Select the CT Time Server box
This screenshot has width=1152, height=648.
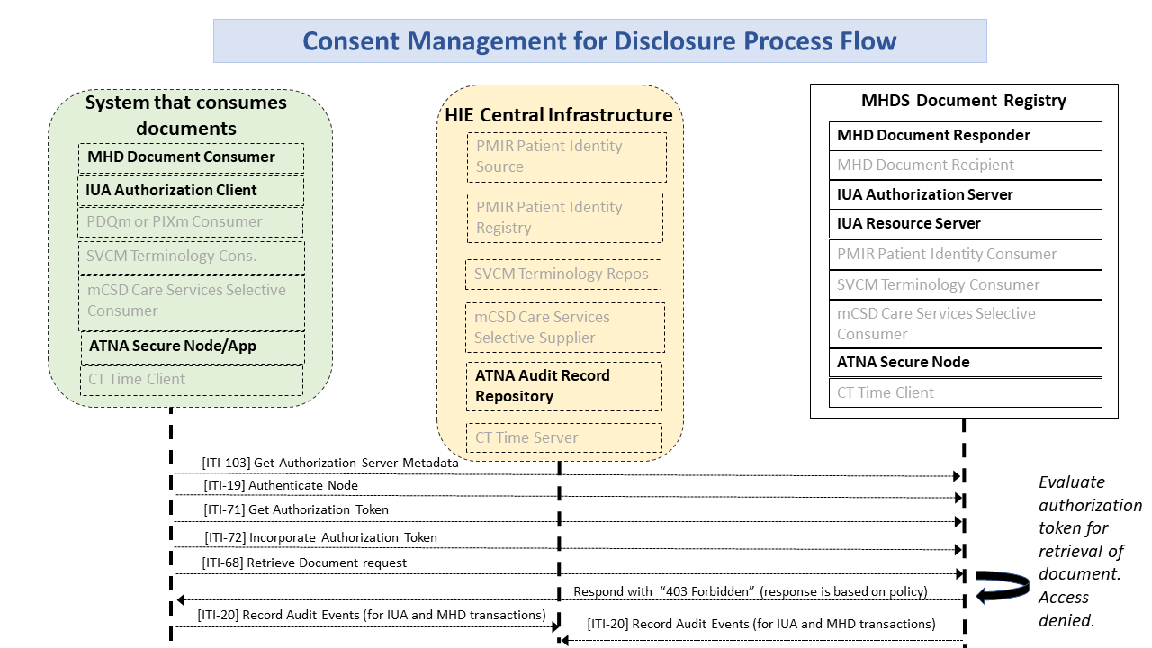tap(563, 438)
